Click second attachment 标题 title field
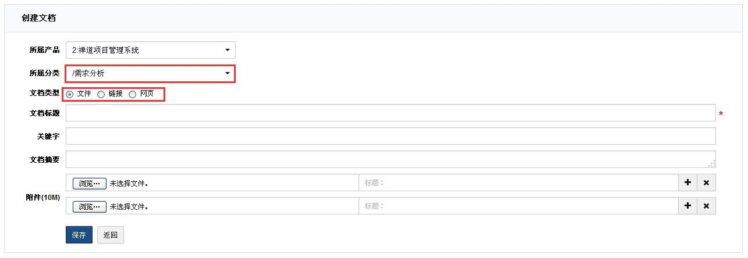 518,206
